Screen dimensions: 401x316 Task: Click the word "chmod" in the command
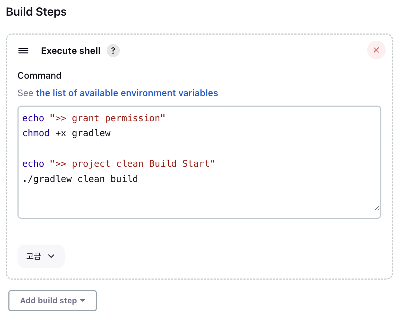pos(36,134)
